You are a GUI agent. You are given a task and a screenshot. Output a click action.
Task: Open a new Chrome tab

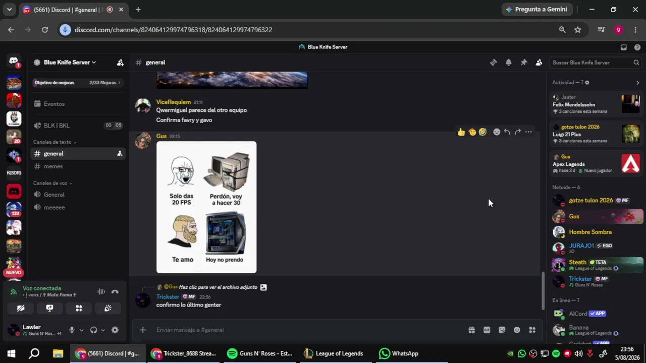(138, 10)
